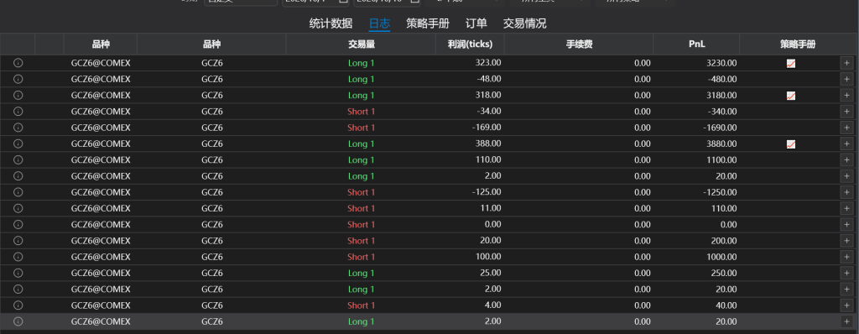Click the 手续费 column header

coord(579,44)
